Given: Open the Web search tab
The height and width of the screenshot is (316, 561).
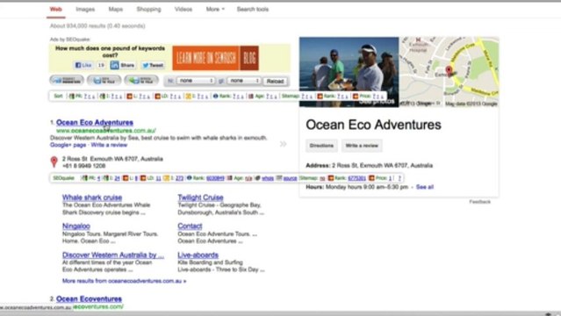Looking at the screenshot, I should pos(56,10).
